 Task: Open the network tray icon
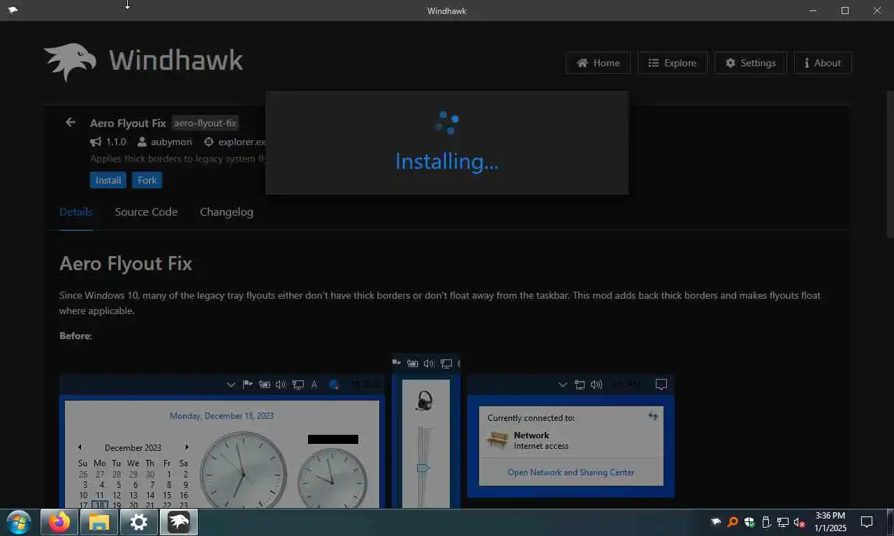(783, 522)
